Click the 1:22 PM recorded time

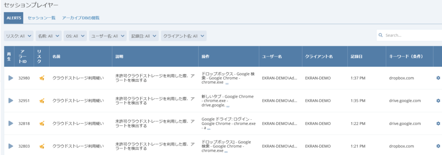(x=358, y=123)
